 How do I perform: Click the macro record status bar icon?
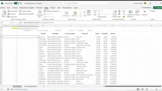pos(8,89)
